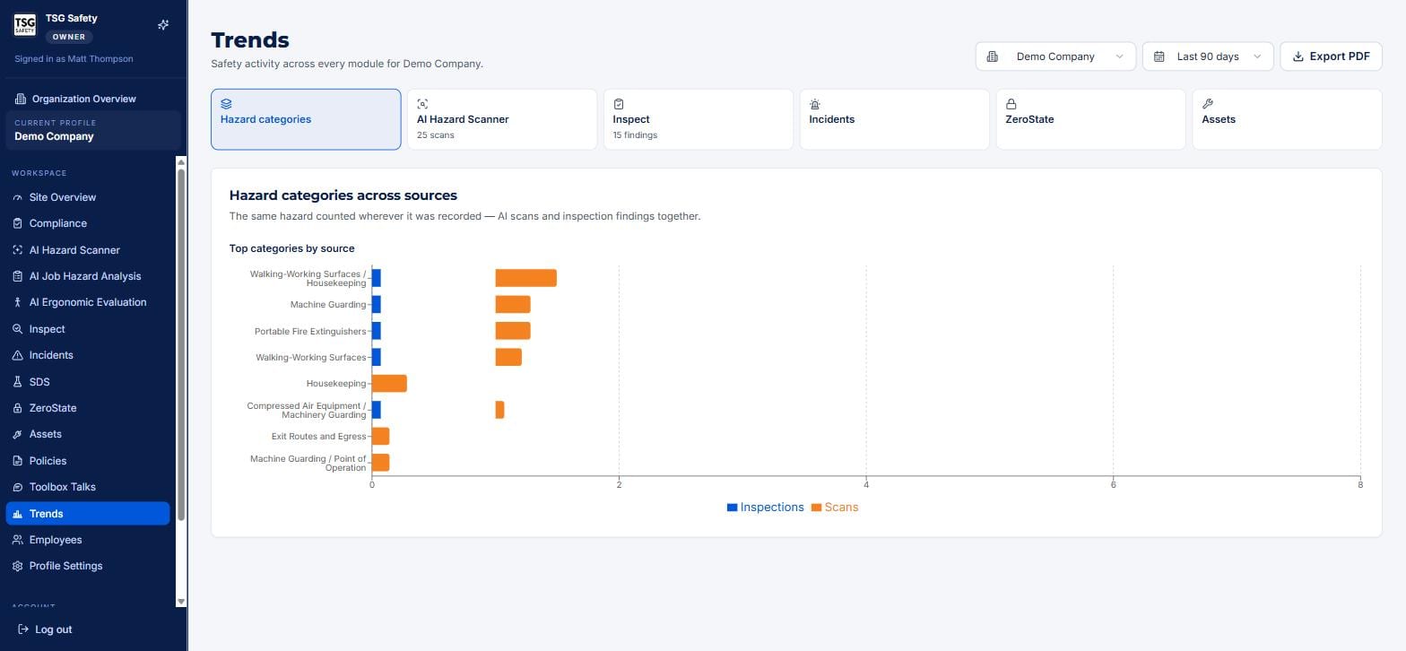Switch to the Inspect tab label
Image resolution: width=1406 pixels, height=651 pixels.
pyautogui.click(x=631, y=119)
